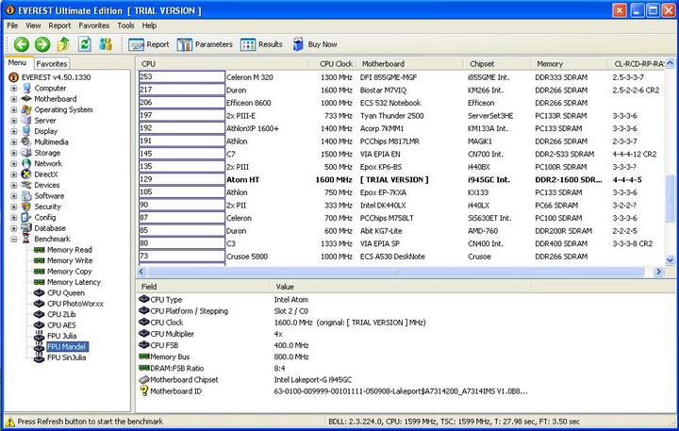Select the Security tree icon
Screen dimensions: 679x431
pos(26,207)
